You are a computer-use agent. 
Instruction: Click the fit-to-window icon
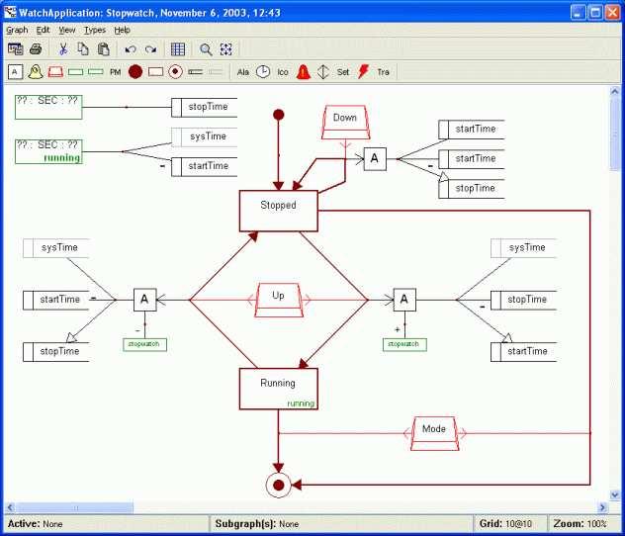tap(226, 49)
